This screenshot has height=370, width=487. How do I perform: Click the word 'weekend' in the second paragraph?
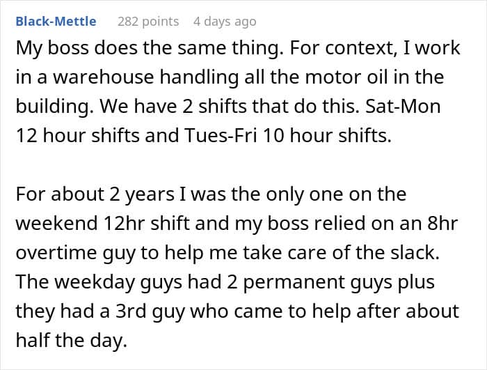pyautogui.click(x=57, y=224)
